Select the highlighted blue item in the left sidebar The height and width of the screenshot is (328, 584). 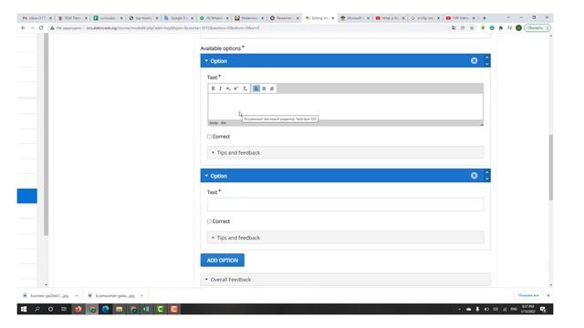tap(26, 196)
